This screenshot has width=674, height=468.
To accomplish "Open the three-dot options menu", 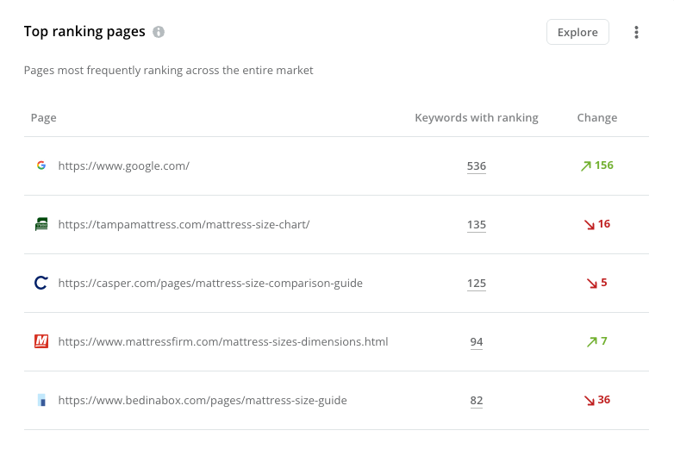I will click(636, 32).
